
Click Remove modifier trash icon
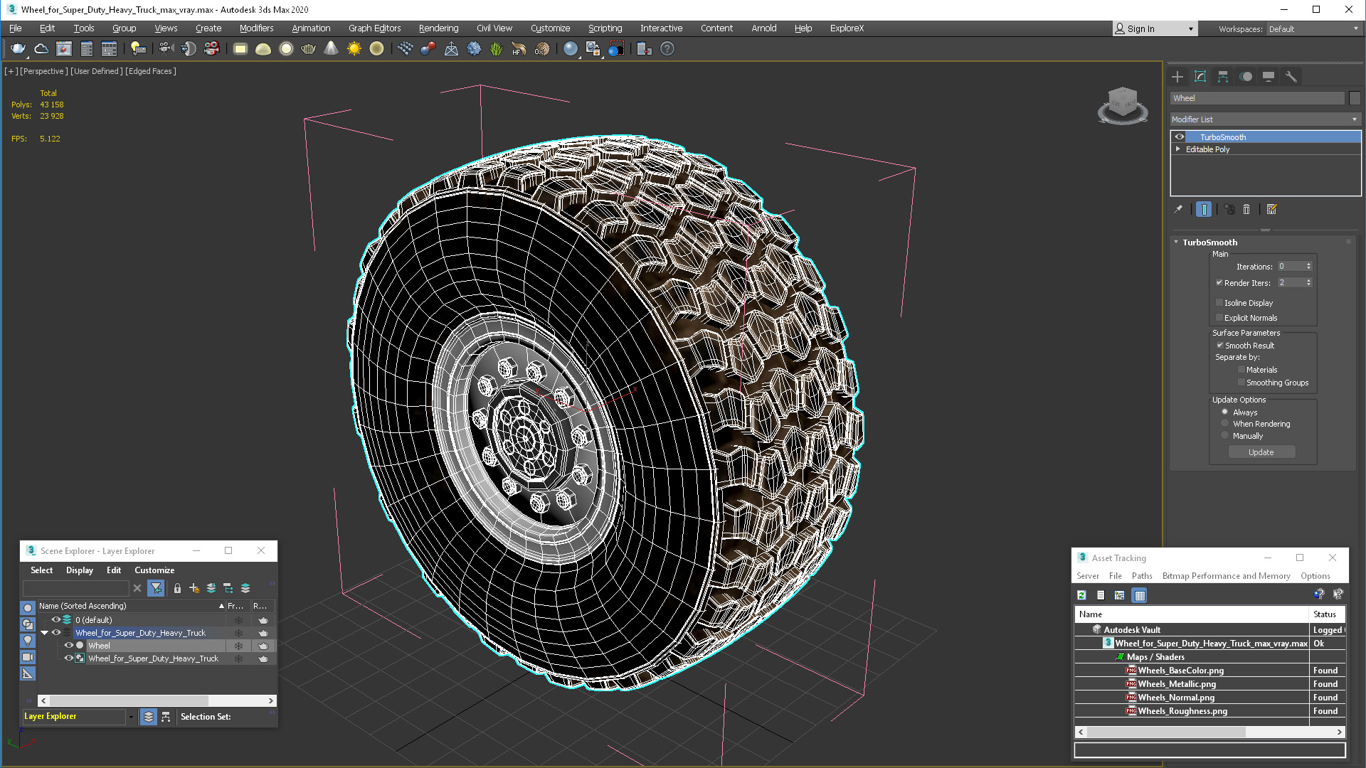(1246, 209)
